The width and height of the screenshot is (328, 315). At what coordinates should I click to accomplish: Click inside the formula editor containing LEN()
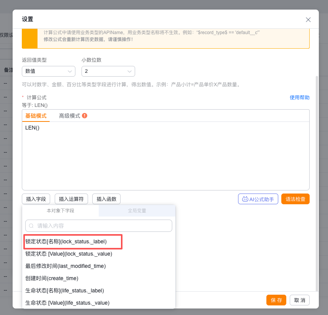tap(166, 156)
